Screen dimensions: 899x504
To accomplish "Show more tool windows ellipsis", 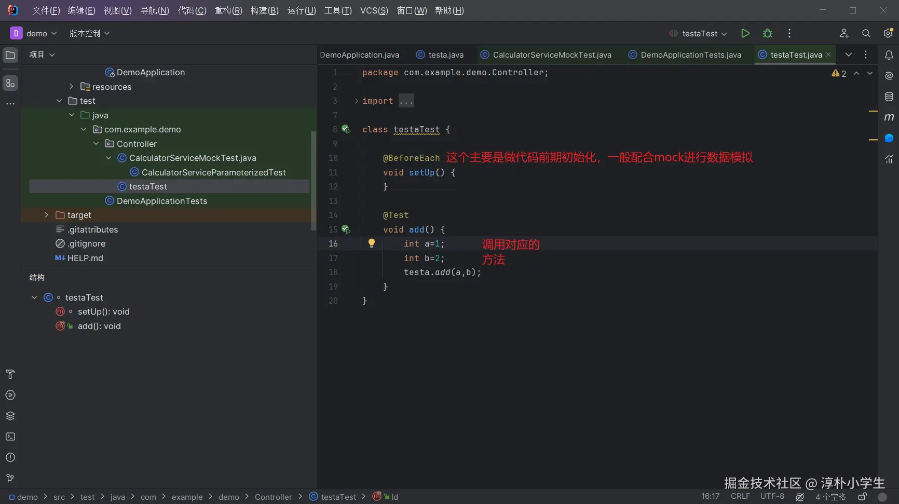I will coord(10,104).
